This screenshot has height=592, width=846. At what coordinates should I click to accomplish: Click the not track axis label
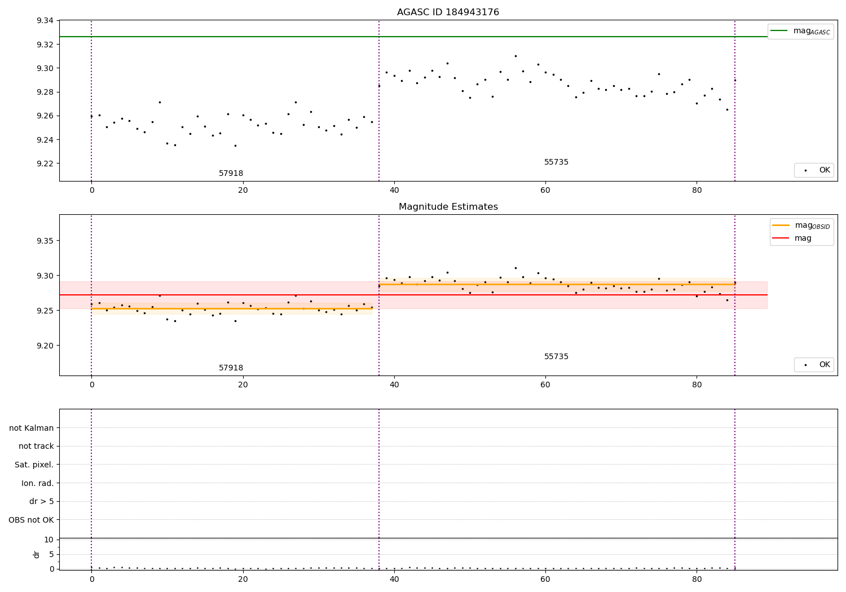36,446
